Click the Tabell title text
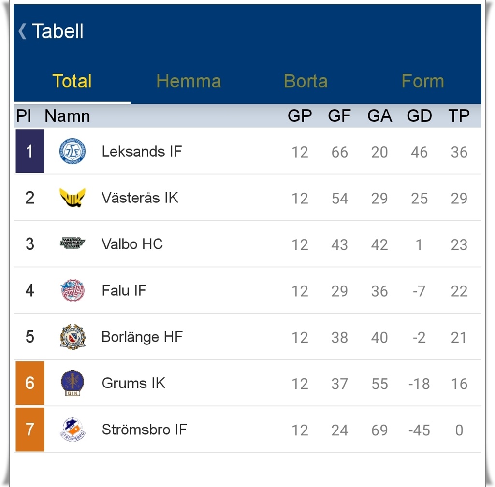 58,31
